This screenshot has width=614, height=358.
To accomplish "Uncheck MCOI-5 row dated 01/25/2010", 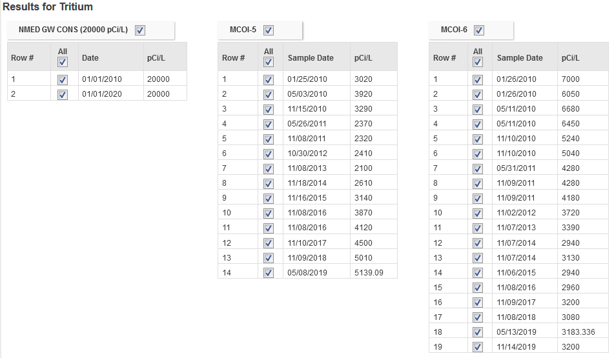I will pyautogui.click(x=268, y=80).
